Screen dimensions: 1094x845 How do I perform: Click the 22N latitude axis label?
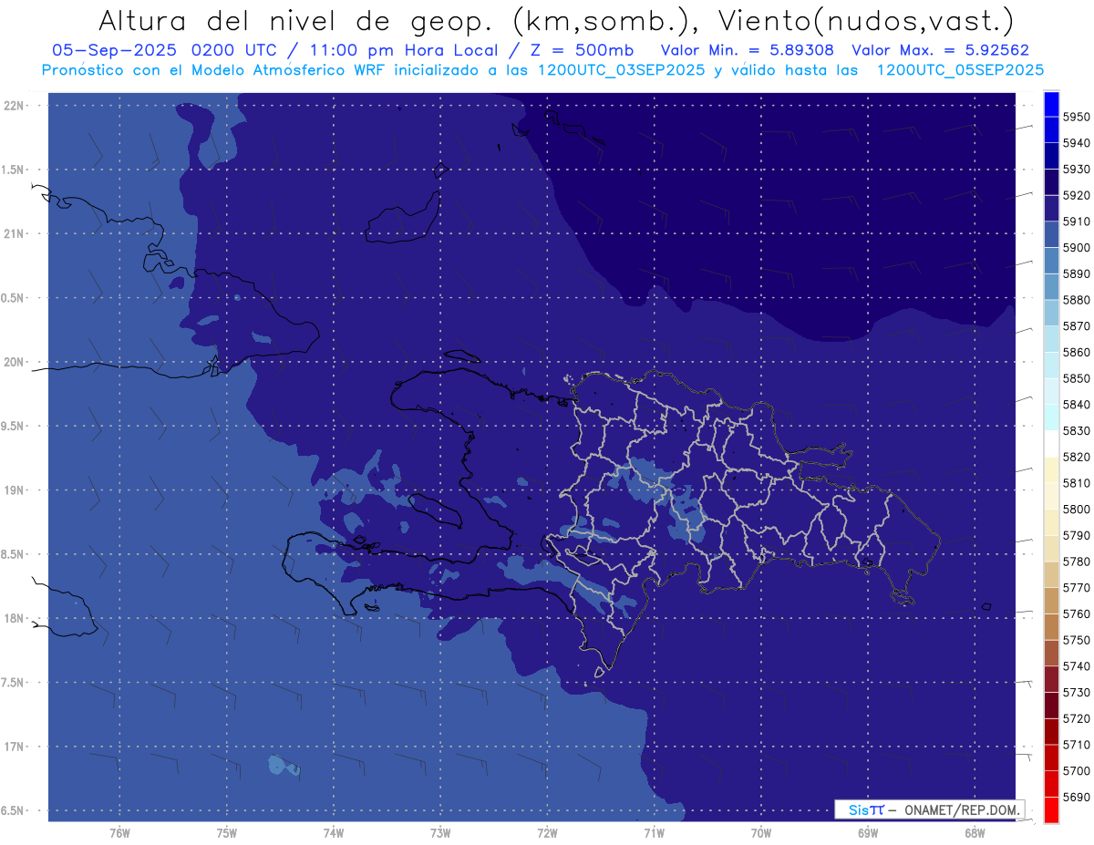pos(14,106)
